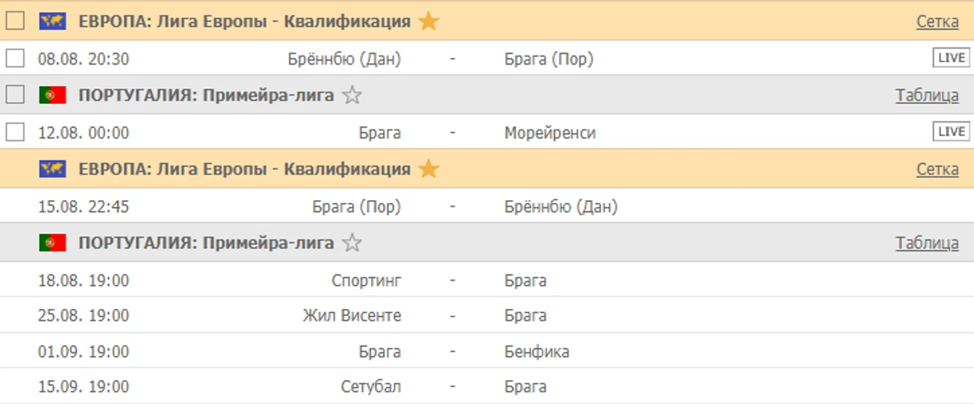Click the Europe flag icon in top header
This screenshot has height=404, width=974.
53,21
